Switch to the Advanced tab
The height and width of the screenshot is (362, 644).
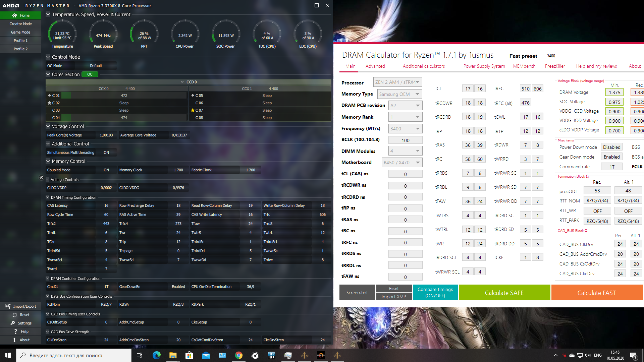click(x=375, y=66)
